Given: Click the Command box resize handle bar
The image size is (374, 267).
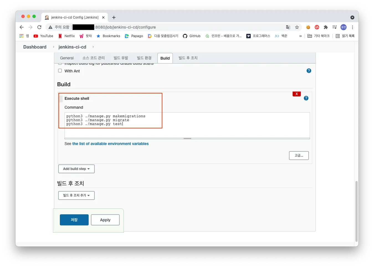Looking at the screenshot, I should (187, 138).
